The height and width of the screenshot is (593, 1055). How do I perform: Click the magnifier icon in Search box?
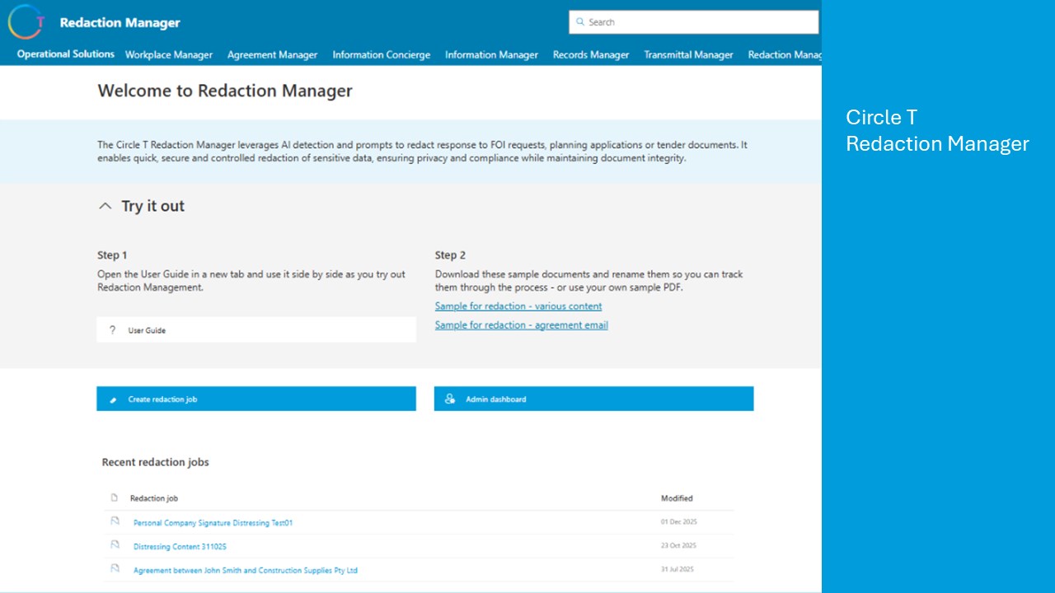pyautogui.click(x=580, y=22)
